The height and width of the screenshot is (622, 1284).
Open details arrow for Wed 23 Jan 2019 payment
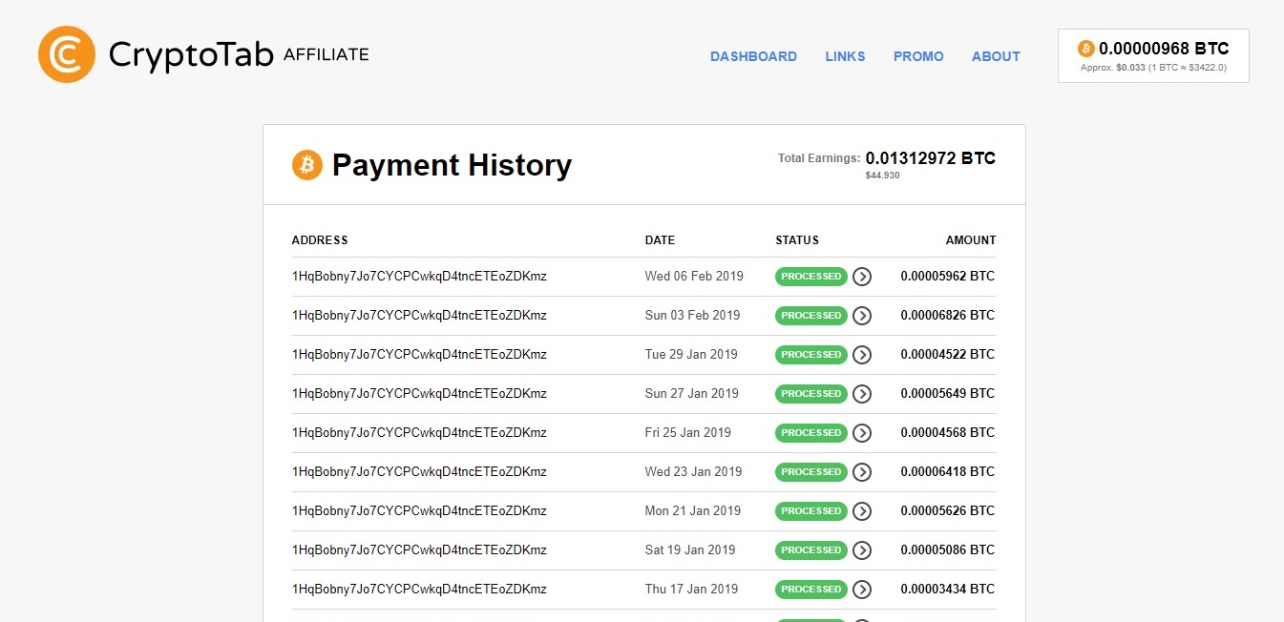(x=862, y=472)
